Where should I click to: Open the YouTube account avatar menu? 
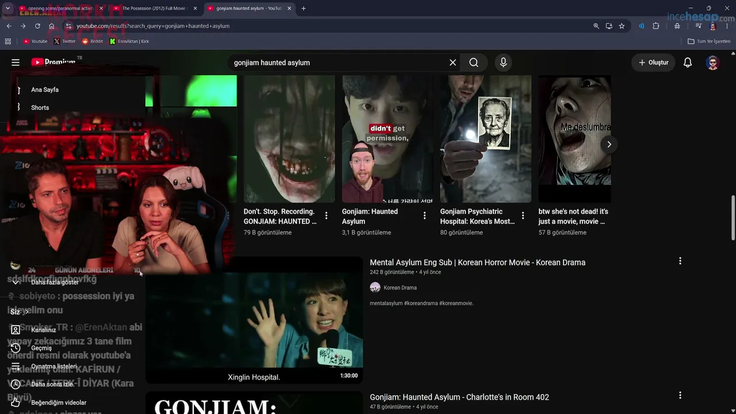713,63
